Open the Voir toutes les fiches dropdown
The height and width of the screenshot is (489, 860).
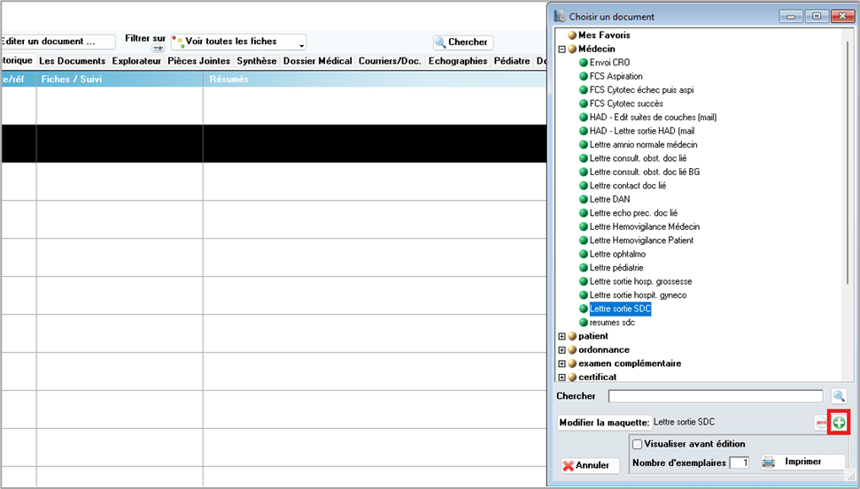(x=238, y=42)
